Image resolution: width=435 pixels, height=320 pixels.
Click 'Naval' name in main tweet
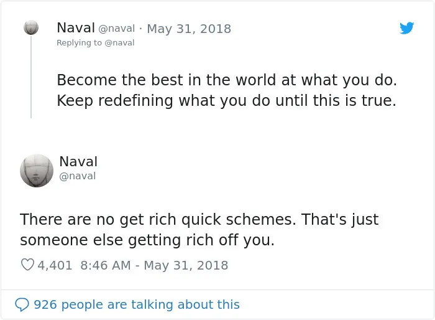click(78, 161)
